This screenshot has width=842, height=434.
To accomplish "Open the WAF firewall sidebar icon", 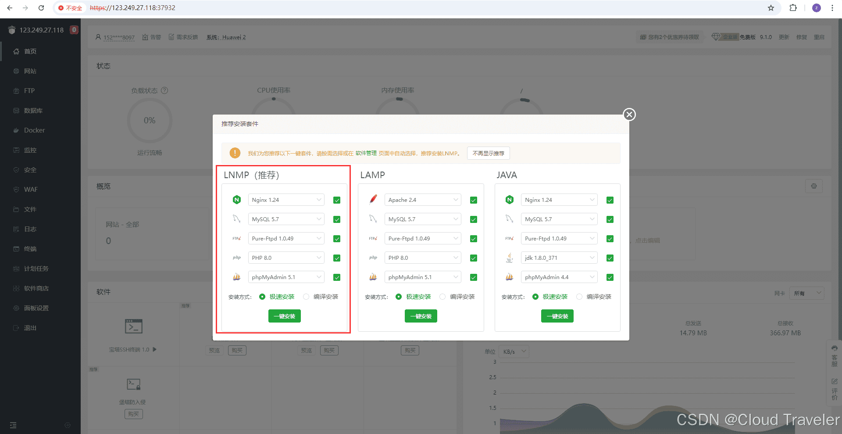I will (16, 190).
